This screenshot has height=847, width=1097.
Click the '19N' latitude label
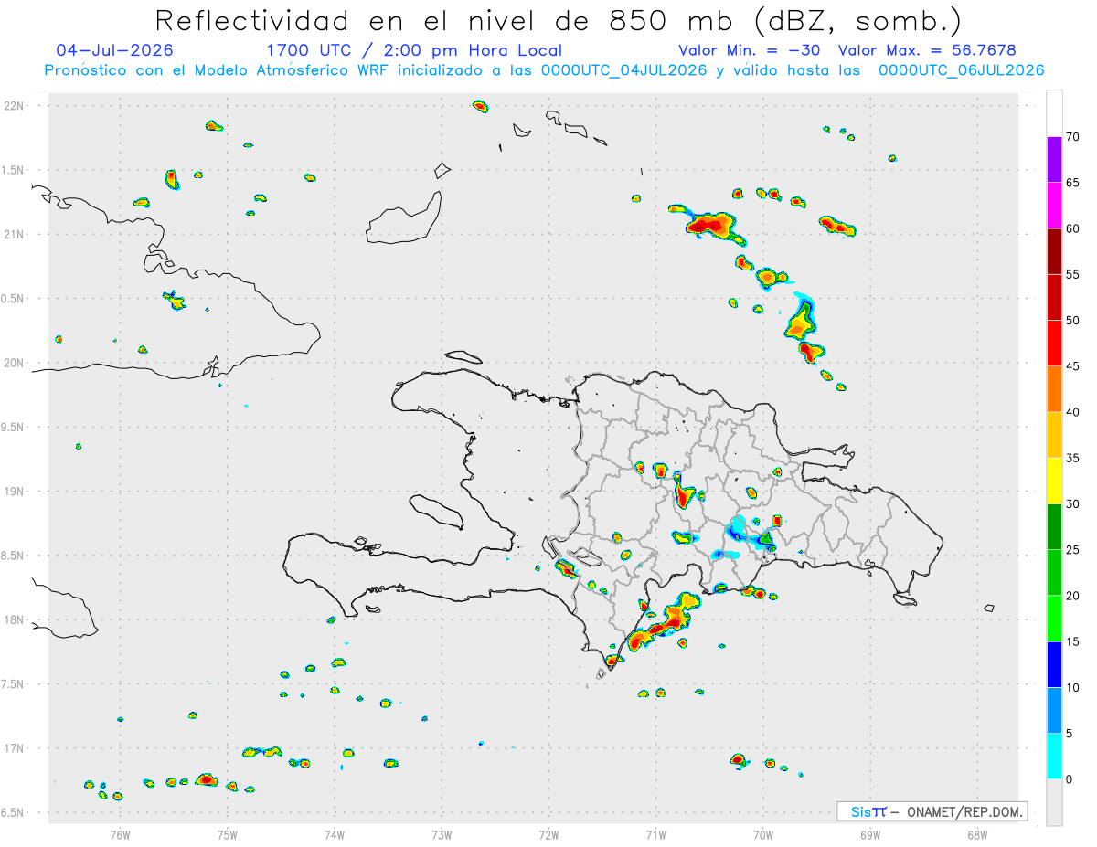(16, 492)
